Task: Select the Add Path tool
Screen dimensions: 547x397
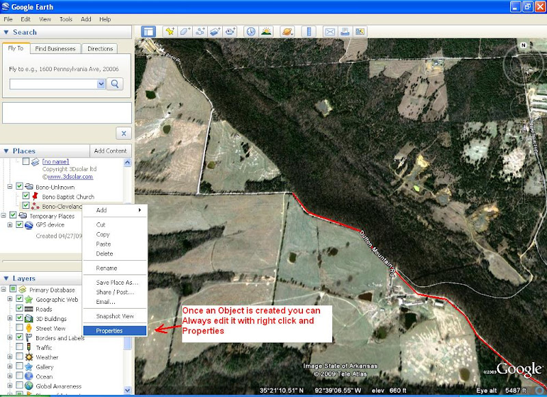Action: coord(200,31)
